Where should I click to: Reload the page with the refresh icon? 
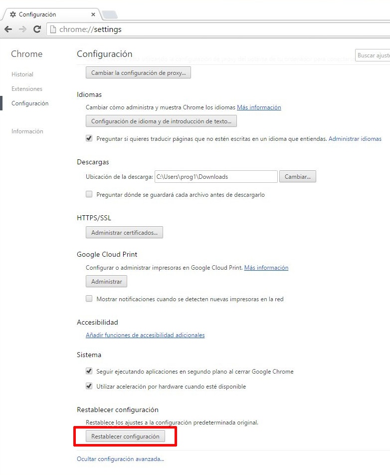pyautogui.click(x=37, y=29)
